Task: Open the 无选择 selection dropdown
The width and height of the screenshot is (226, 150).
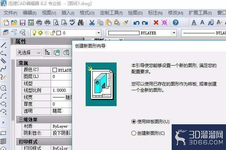Action: (29, 53)
